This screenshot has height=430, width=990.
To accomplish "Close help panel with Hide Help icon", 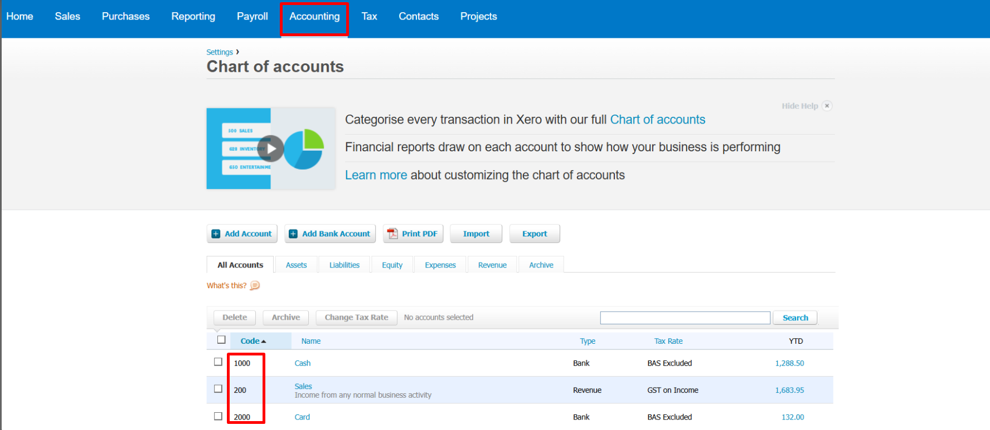I will coord(827,106).
